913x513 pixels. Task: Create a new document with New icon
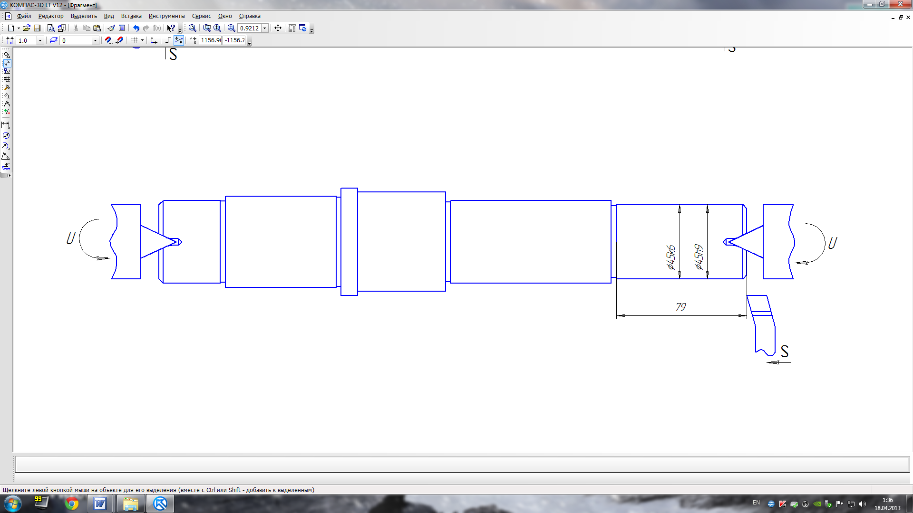point(10,28)
